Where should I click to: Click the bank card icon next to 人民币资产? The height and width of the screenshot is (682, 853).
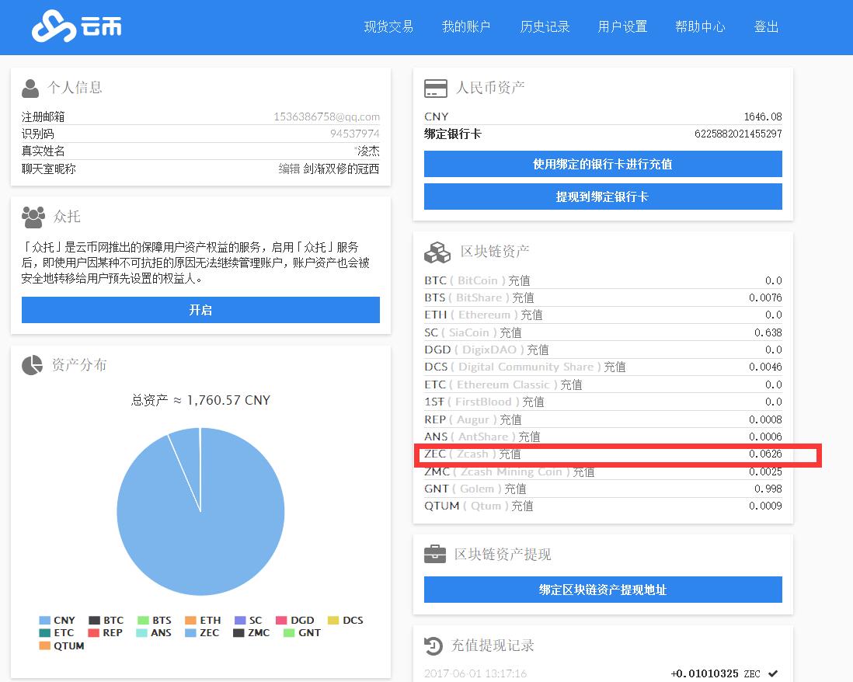tap(437, 87)
